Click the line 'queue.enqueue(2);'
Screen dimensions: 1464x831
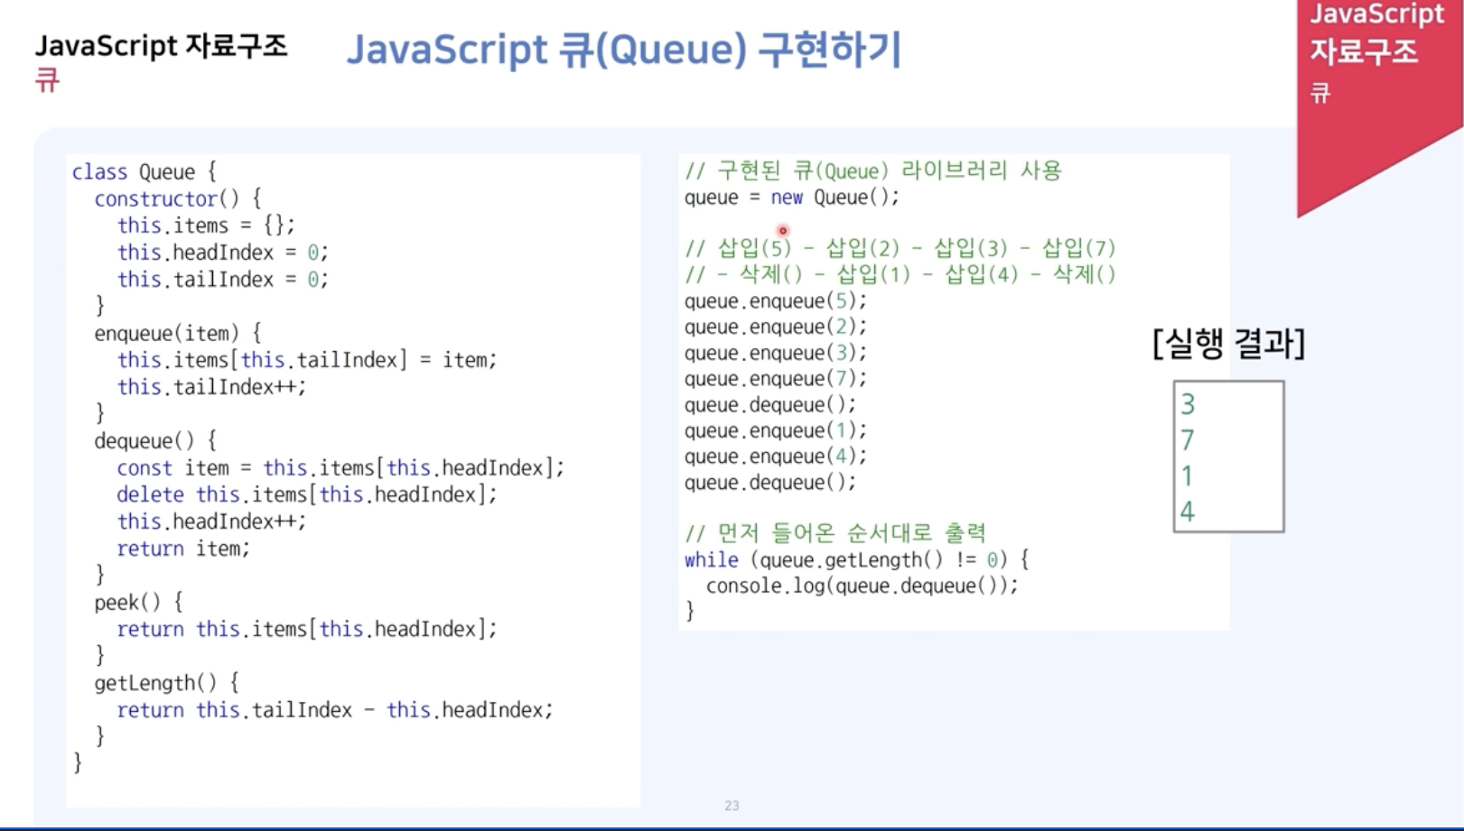(x=776, y=327)
